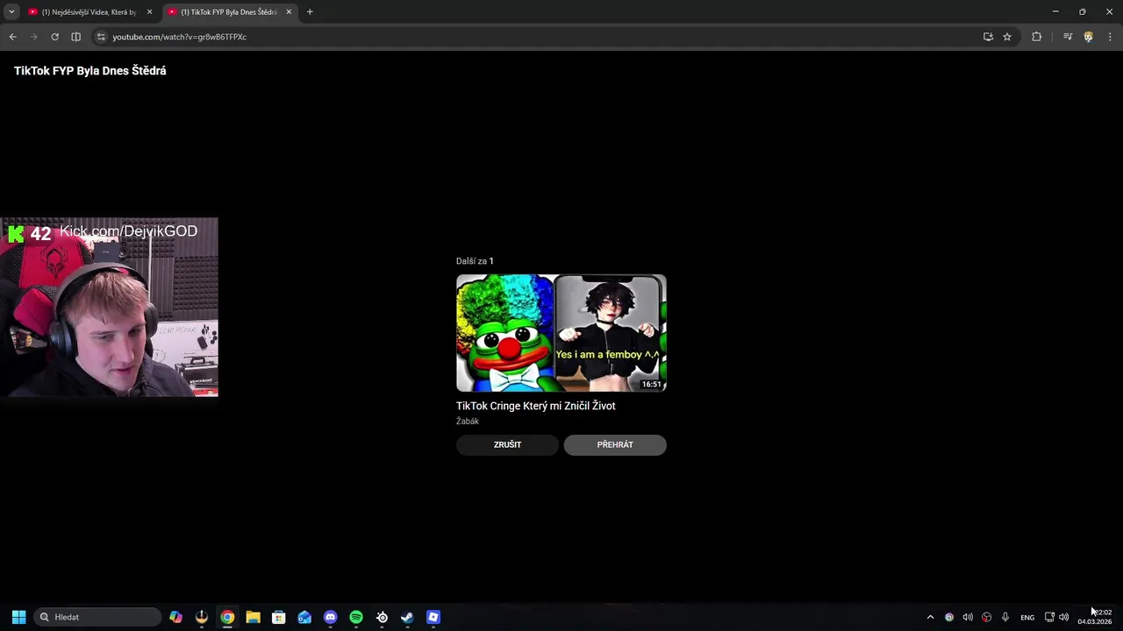Open Outlook mail taskbar icon
The width and height of the screenshot is (1123, 631).
coord(304,617)
